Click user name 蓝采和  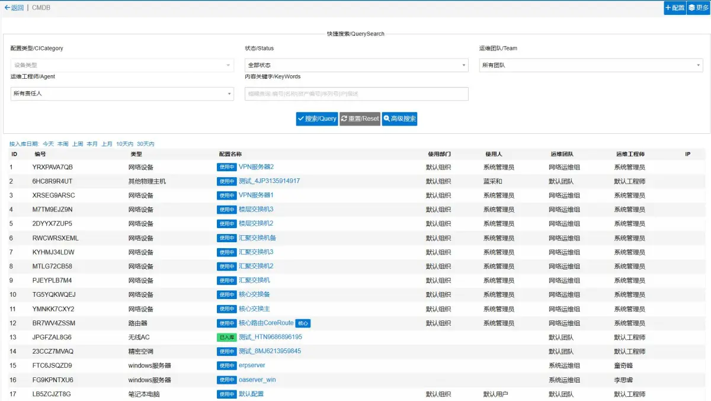click(493, 181)
